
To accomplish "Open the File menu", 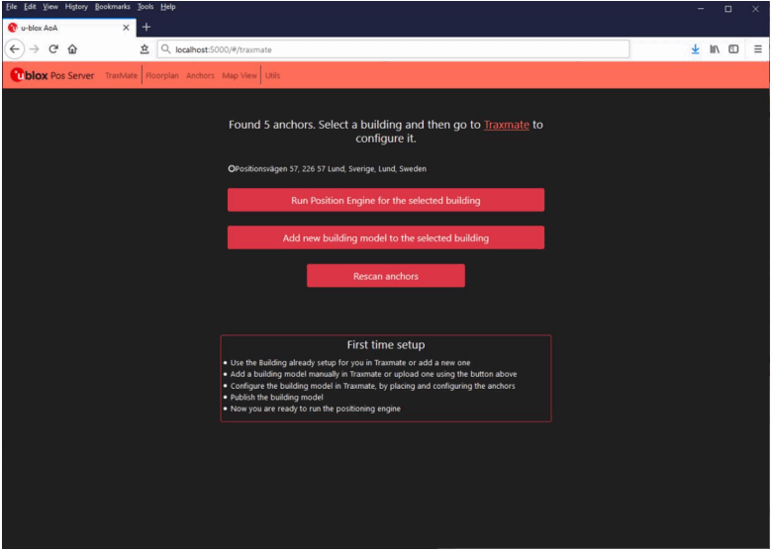I will click(11, 7).
